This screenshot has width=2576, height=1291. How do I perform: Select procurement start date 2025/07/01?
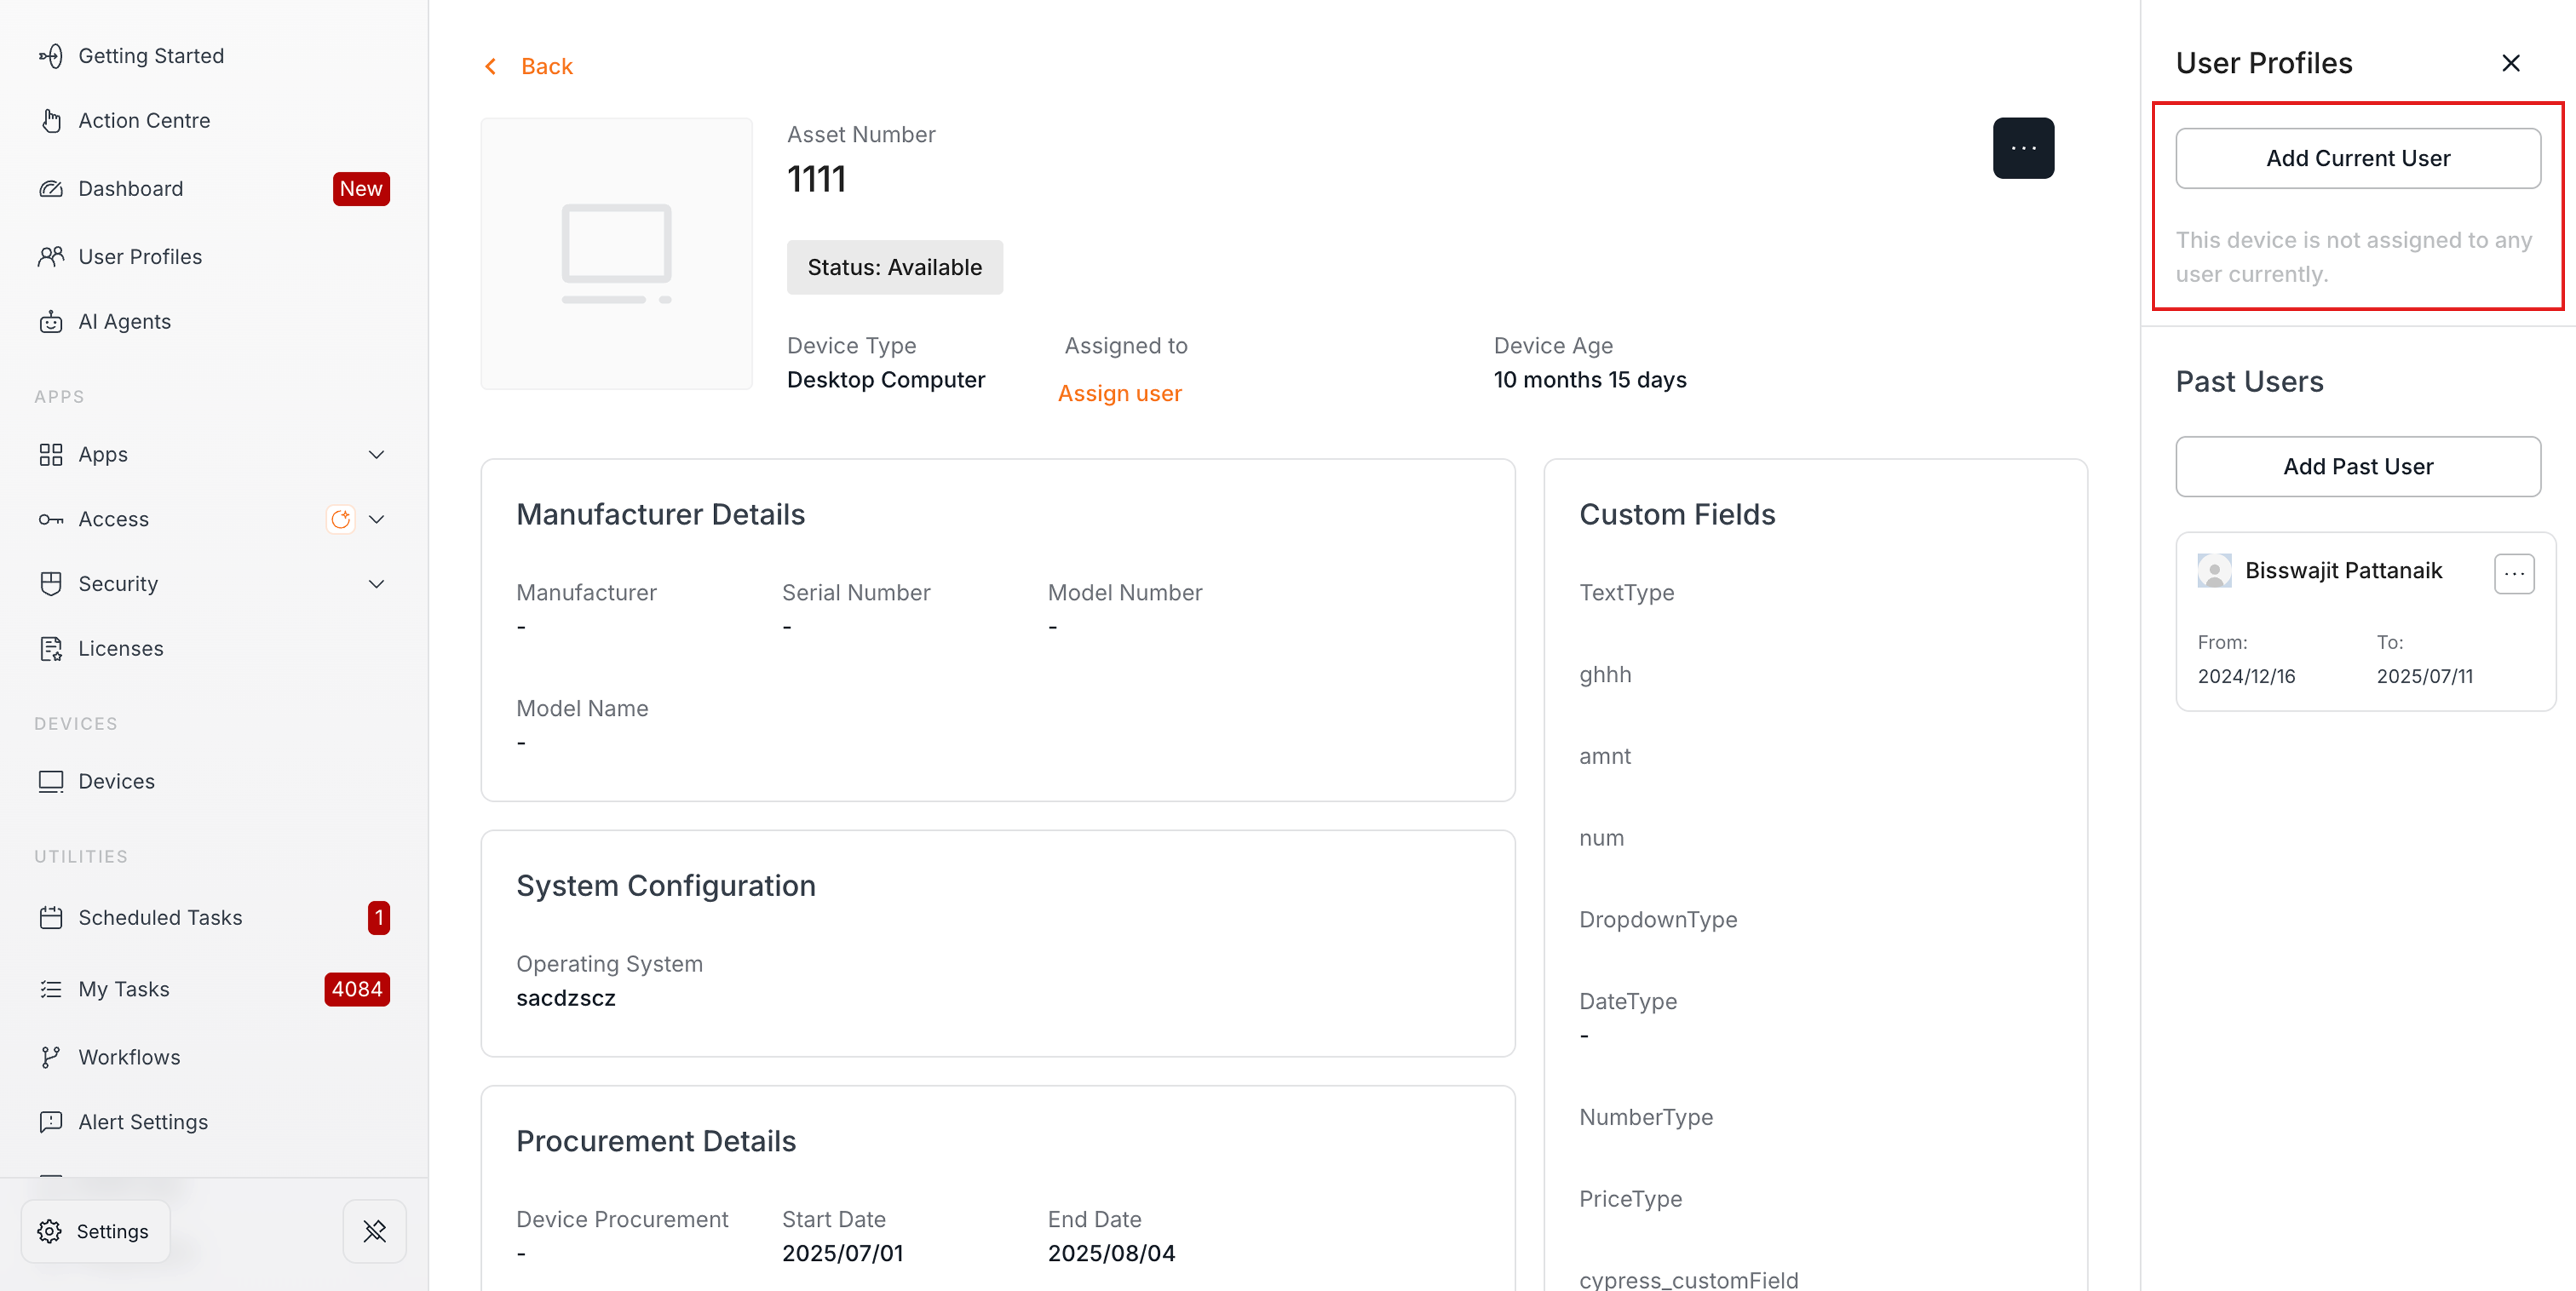[x=842, y=1253]
